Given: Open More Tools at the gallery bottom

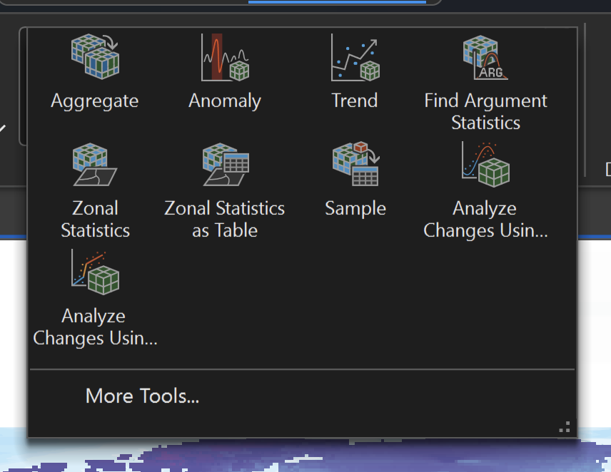Looking at the screenshot, I should (142, 396).
